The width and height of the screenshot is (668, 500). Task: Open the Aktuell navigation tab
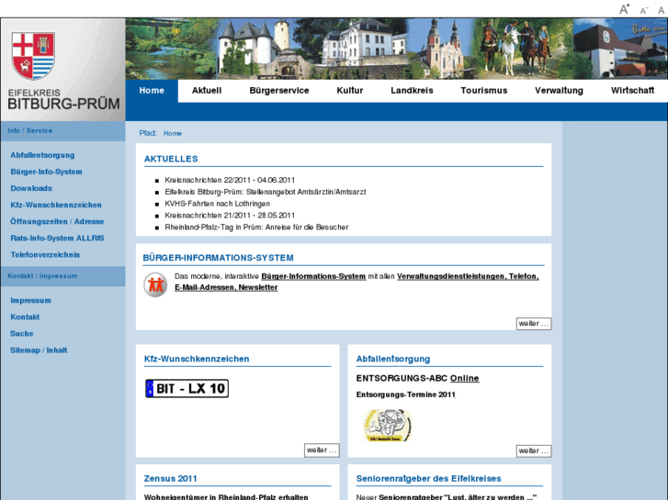[x=207, y=91]
